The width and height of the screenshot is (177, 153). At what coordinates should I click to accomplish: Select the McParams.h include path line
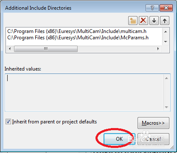(x=78, y=38)
